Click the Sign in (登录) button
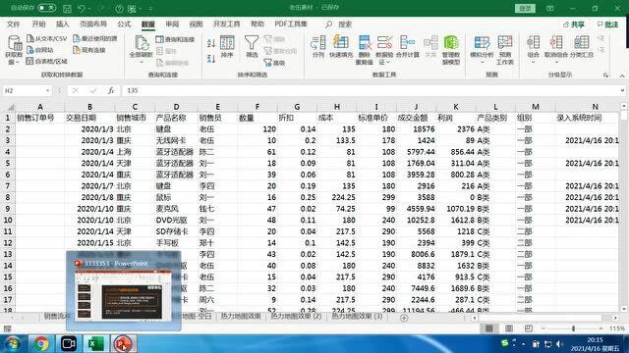 point(525,8)
